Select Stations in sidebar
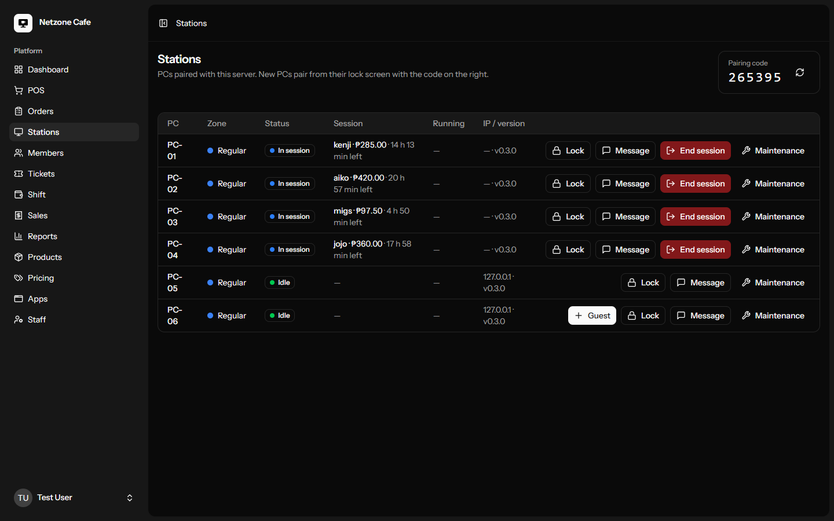 coord(74,132)
